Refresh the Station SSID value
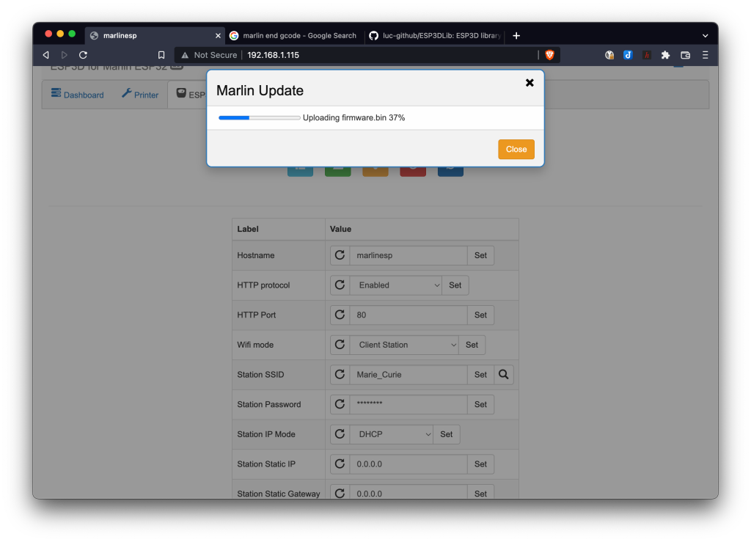This screenshot has height=542, width=751. click(340, 375)
